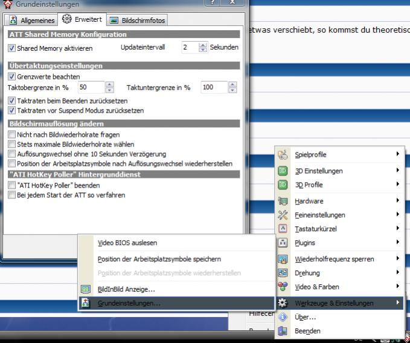The image size is (410, 343).
Task: Increase Taktobergrenze with up arrow
Action: pos(109,85)
